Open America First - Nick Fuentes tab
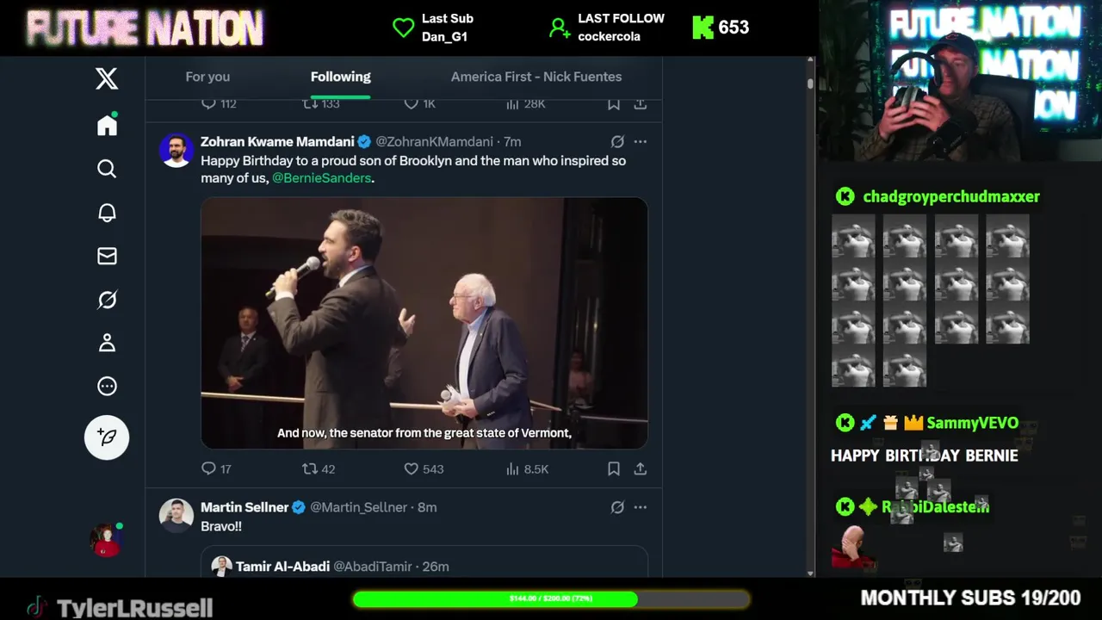The width and height of the screenshot is (1102, 620). click(x=536, y=77)
